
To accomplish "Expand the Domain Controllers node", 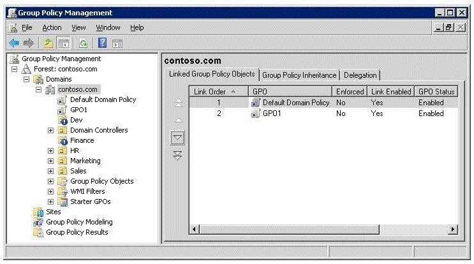I will (x=50, y=131).
